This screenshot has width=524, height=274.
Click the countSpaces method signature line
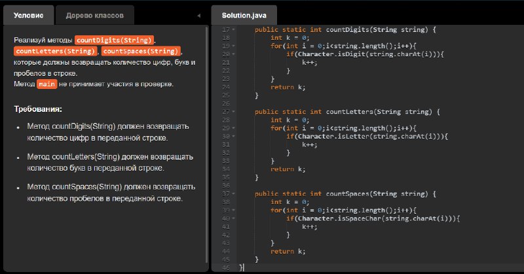point(345,194)
